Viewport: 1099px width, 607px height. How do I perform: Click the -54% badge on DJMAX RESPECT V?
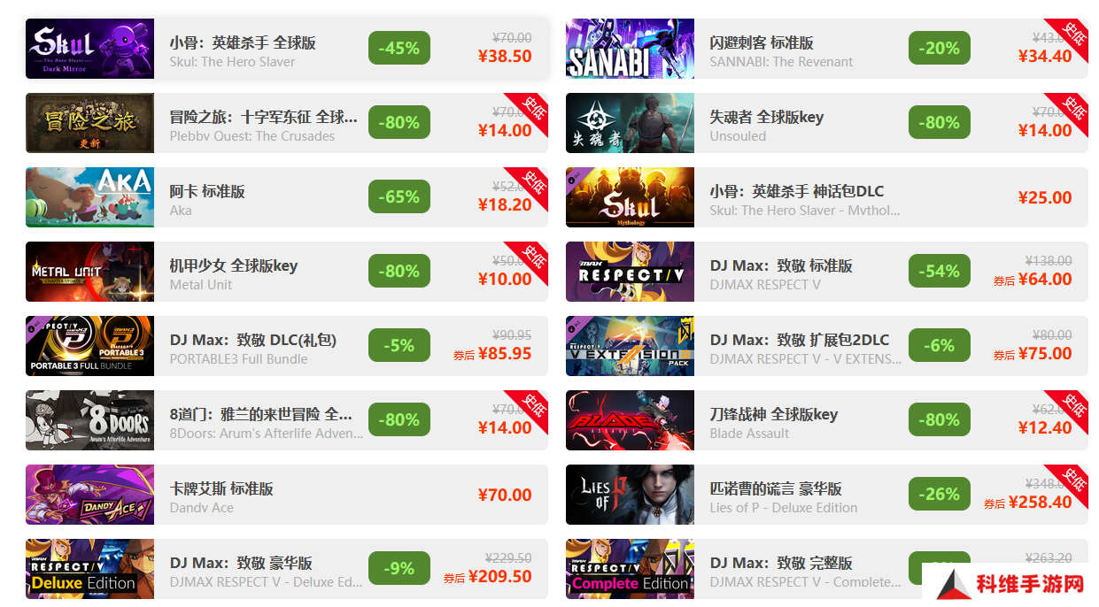click(940, 272)
